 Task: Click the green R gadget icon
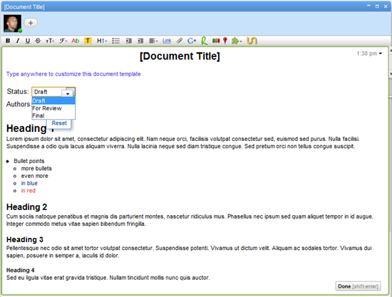(205, 41)
